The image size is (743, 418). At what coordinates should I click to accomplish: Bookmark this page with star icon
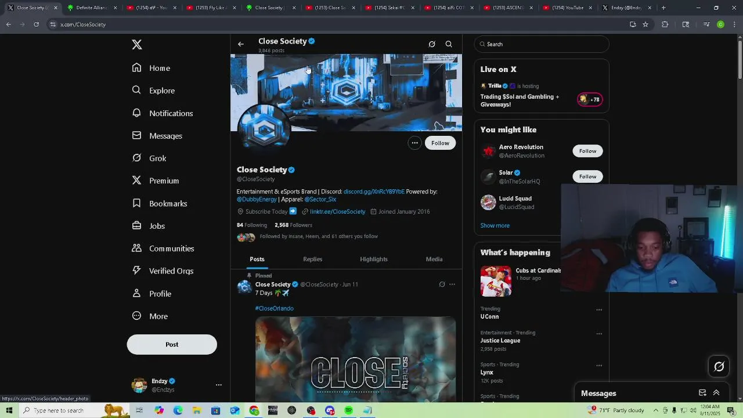[645, 24]
